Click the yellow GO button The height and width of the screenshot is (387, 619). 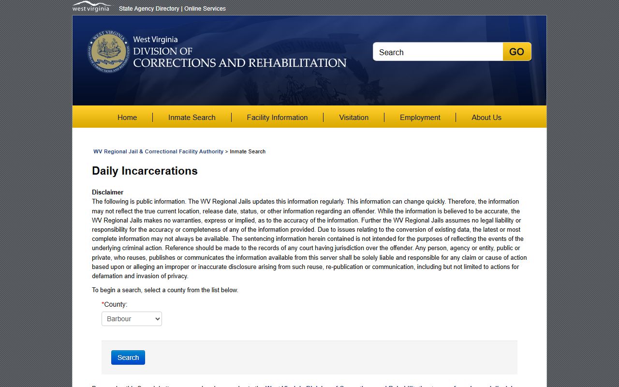pyautogui.click(x=517, y=52)
